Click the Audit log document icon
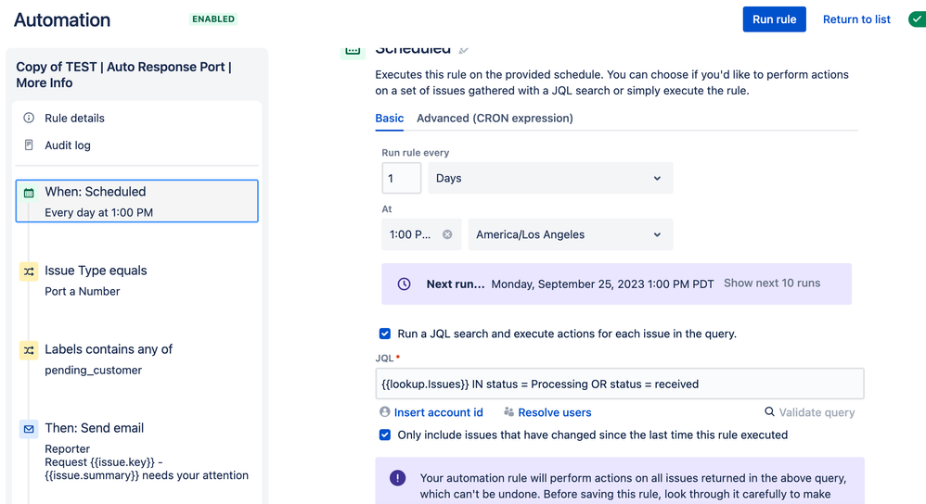The image size is (926, 504). (29, 145)
